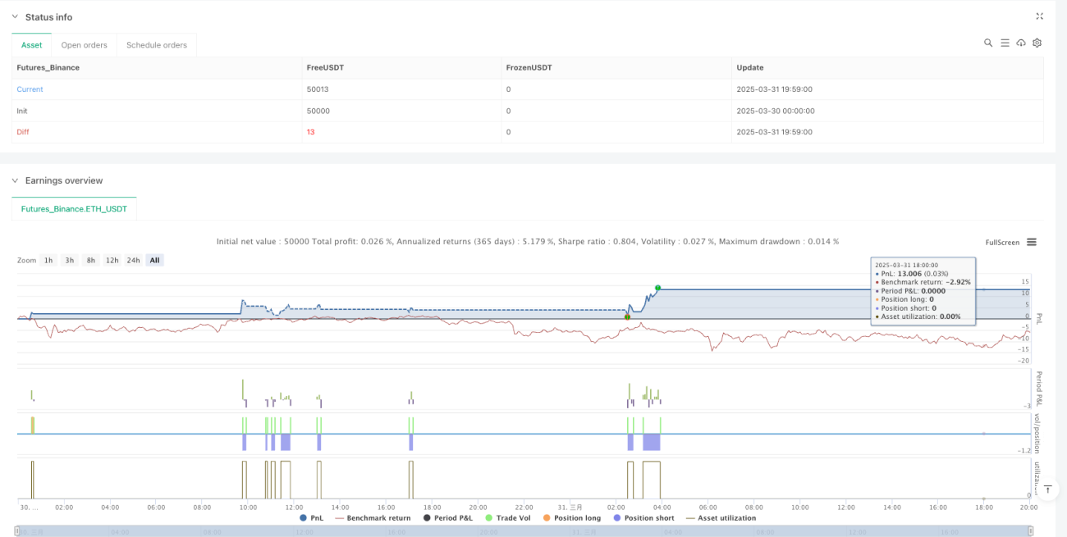The image size is (1067, 537).
Task: Open the chart hamburger menu beside FullScreen
Action: click(x=1032, y=242)
